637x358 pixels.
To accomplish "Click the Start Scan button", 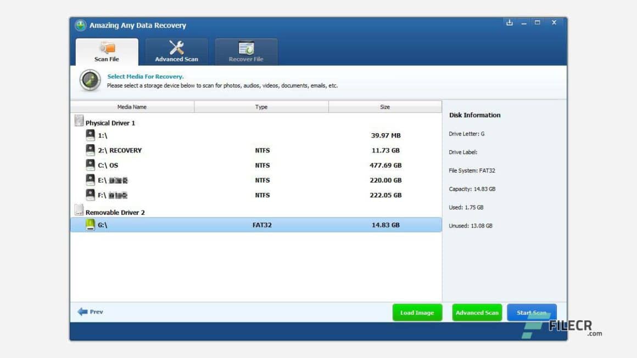I will coord(532,312).
